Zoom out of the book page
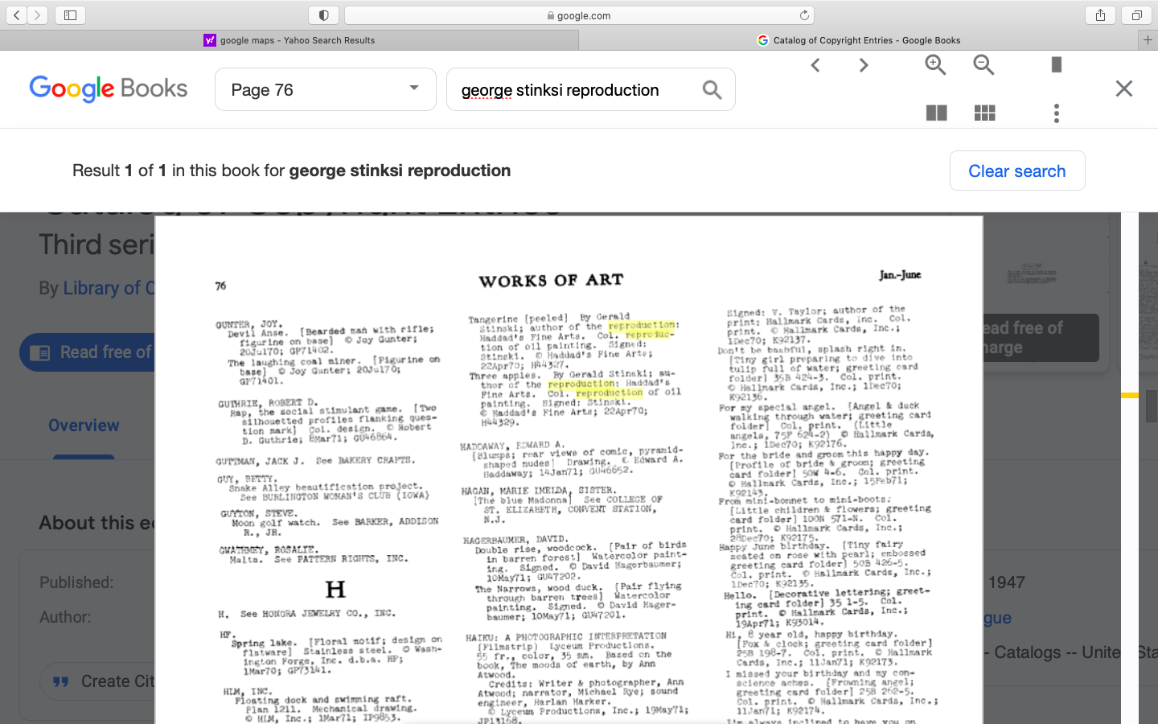The height and width of the screenshot is (724, 1158). (983, 64)
